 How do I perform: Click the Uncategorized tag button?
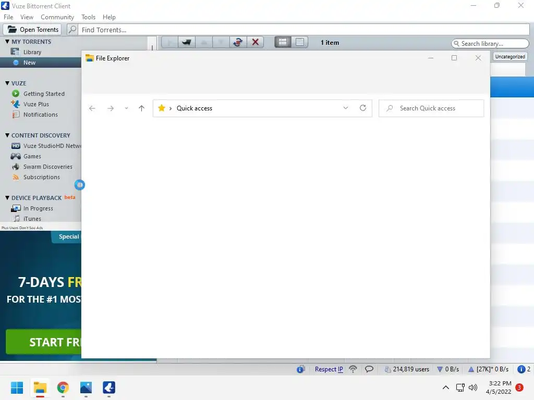[x=510, y=56]
